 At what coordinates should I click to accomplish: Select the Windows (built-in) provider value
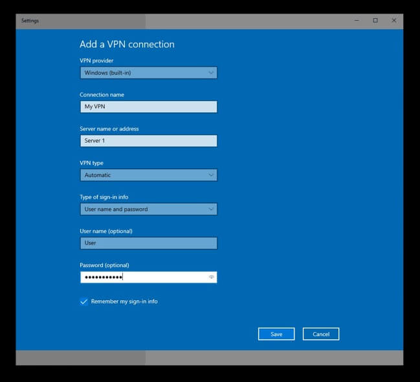click(107, 73)
